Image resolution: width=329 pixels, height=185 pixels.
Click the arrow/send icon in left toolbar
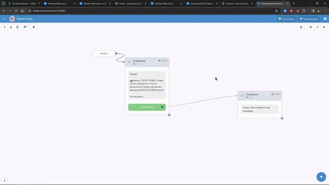pyautogui.click(x=34, y=27)
